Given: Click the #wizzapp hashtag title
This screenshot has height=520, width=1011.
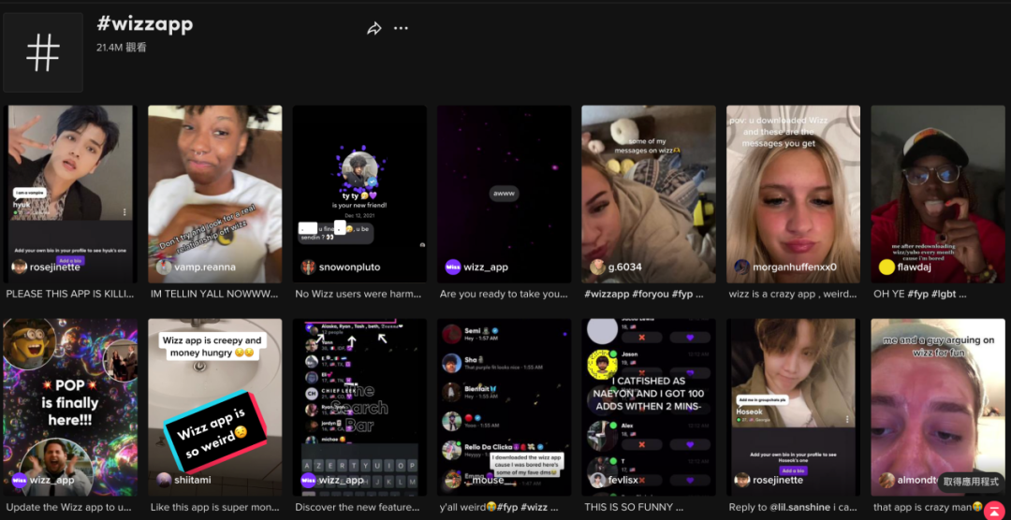Looking at the screenshot, I should click(144, 24).
